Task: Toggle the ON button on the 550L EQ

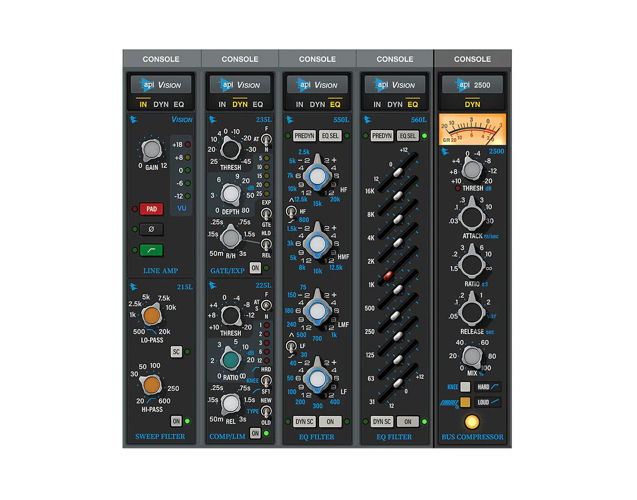Action: (330, 421)
